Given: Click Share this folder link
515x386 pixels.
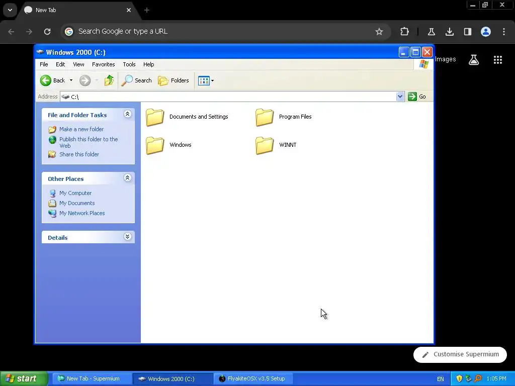Looking at the screenshot, I should (x=79, y=154).
